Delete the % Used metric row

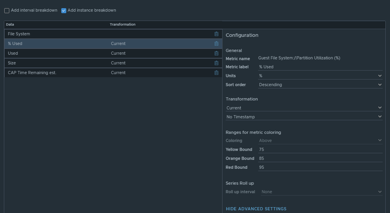pos(216,43)
